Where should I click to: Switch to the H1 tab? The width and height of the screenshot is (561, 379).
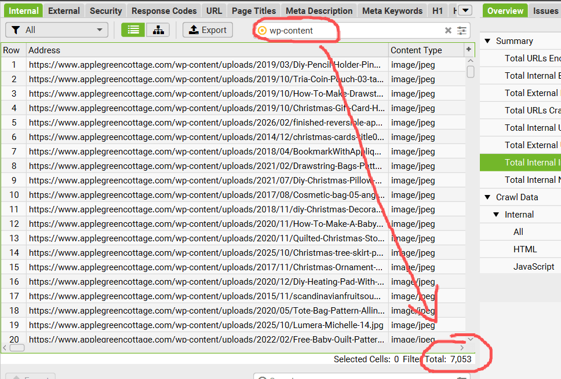[x=438, y=11]
